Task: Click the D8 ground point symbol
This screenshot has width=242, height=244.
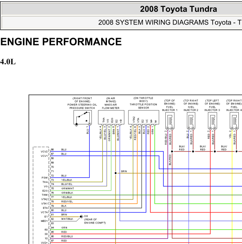Action: click(81, 217)
